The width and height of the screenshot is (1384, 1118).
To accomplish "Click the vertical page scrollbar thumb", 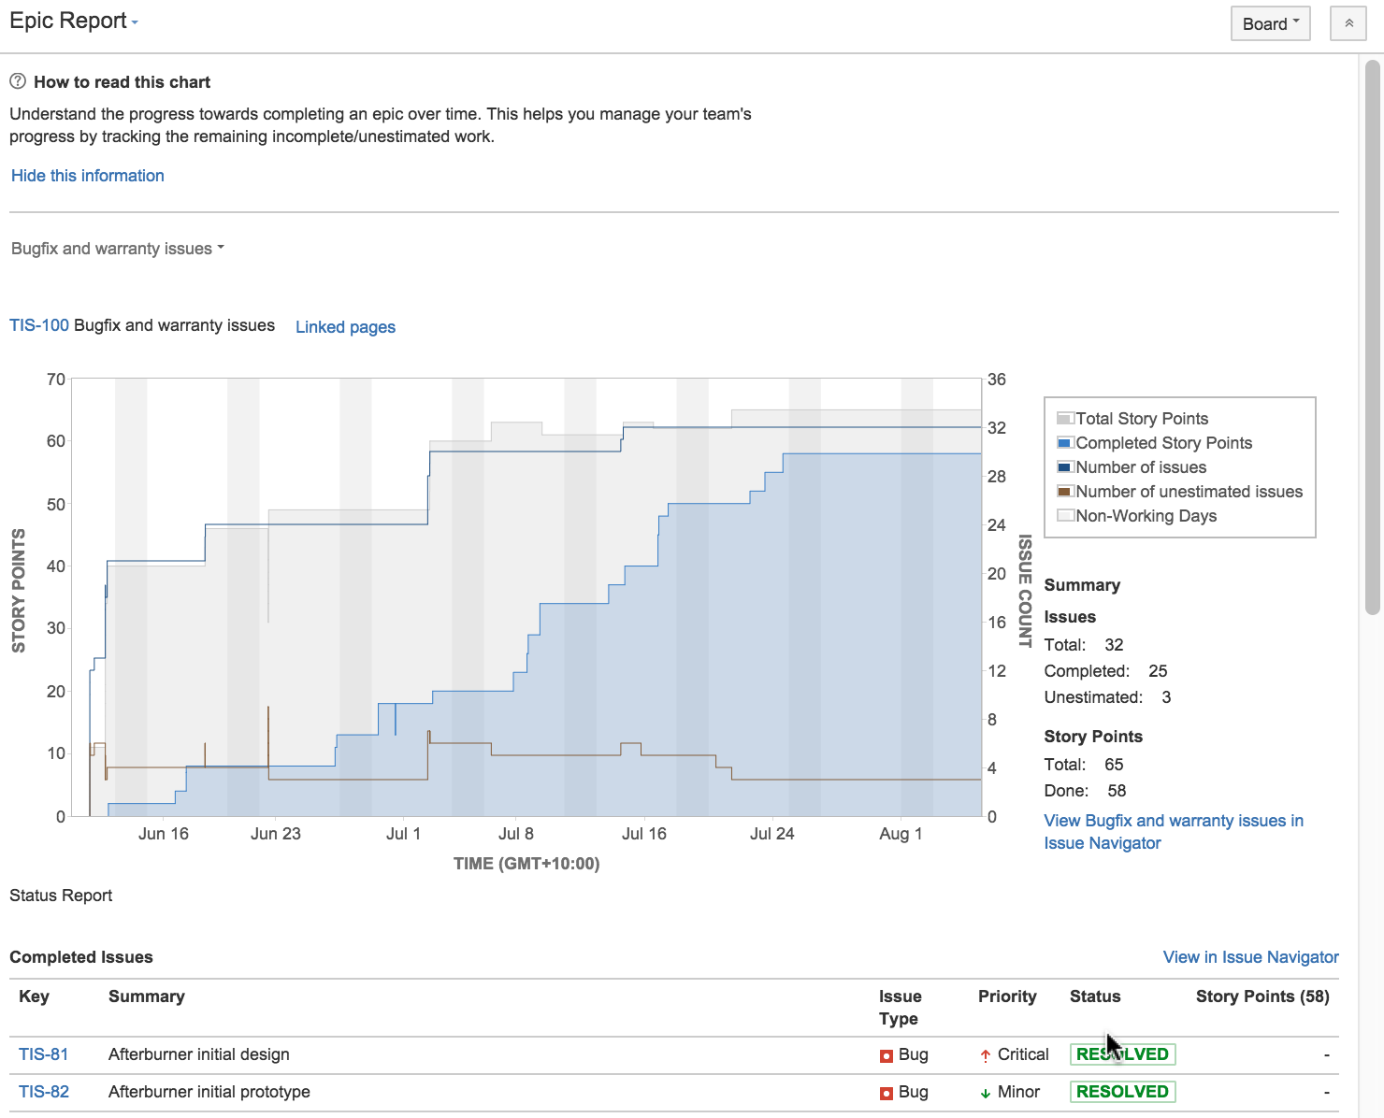I will (x=1372, y=337).
